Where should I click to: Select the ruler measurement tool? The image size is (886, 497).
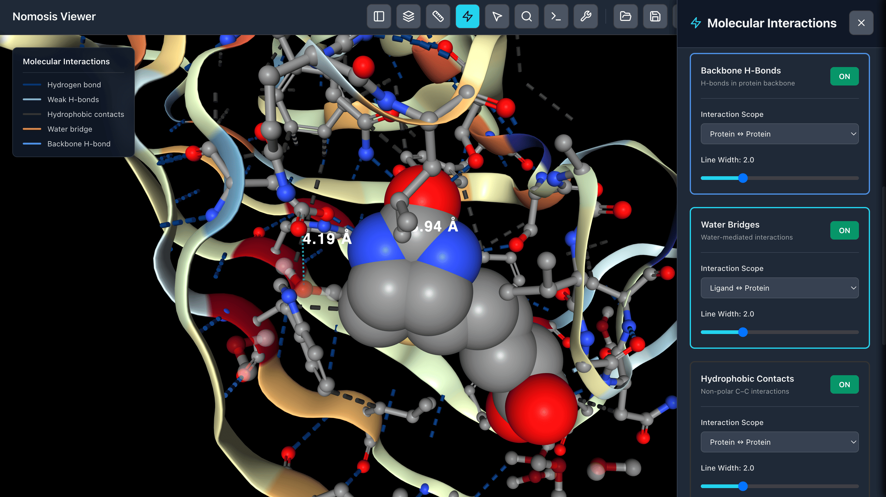[438, 17]
